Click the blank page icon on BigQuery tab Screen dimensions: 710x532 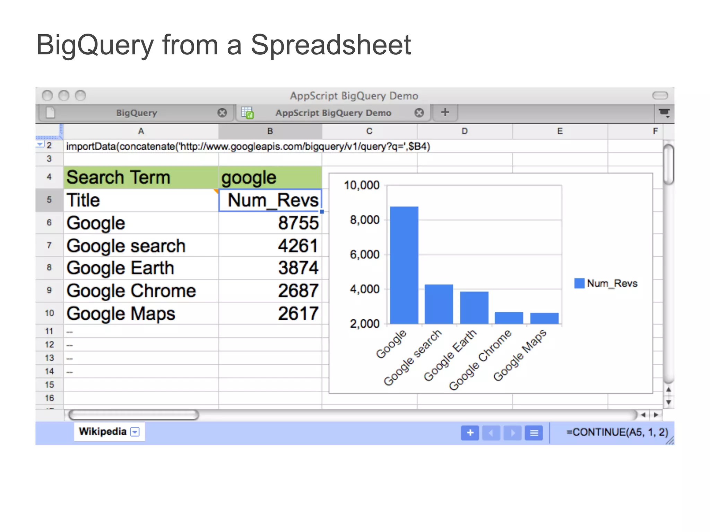pos(51,113)
